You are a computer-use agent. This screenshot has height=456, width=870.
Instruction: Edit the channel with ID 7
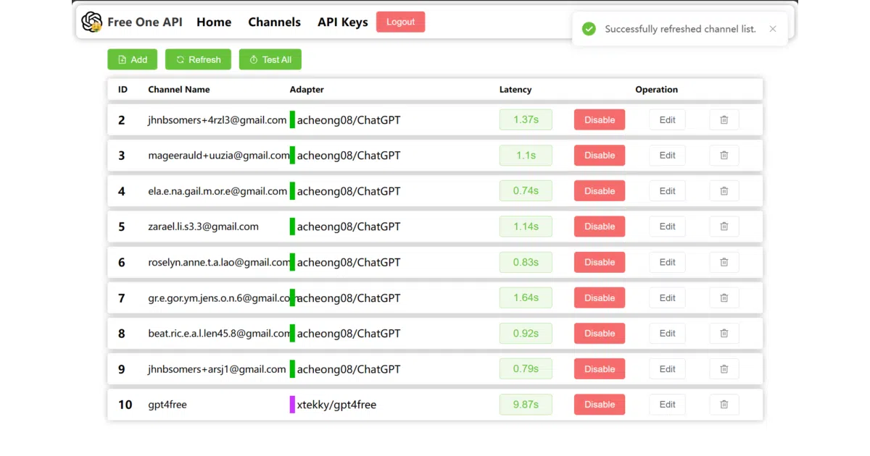(667, 297)
